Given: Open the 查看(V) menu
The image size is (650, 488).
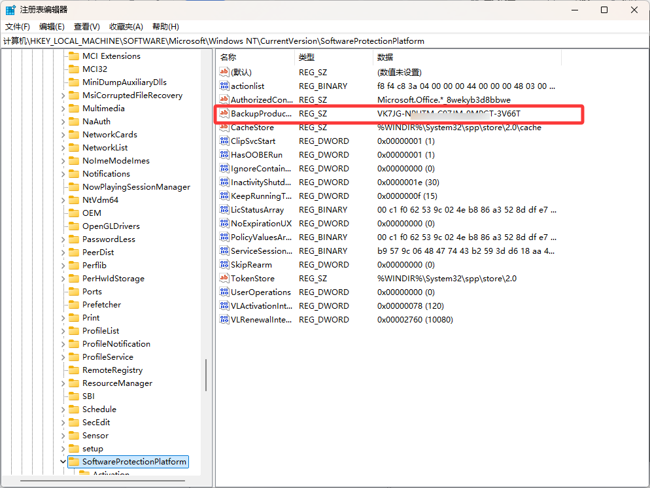Looking at the screenshot, I should point(86,27).
